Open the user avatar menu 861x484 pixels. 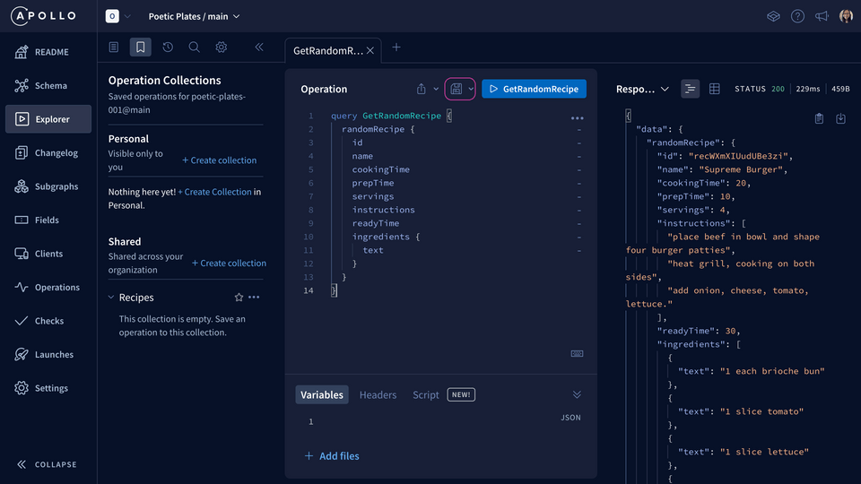click(x=846, y=16)
